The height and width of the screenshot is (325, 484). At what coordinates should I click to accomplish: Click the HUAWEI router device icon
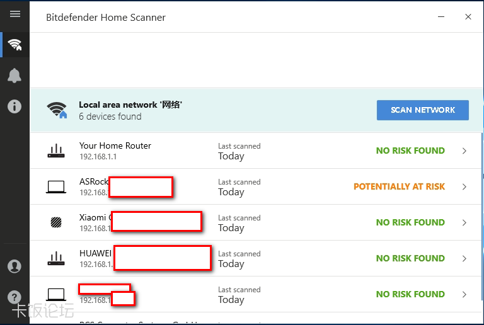click(56, 258)
